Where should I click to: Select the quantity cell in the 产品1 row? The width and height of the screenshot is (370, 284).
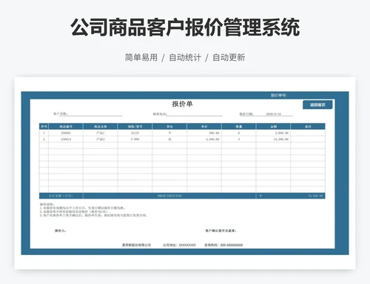pyautogui.click(x=239, y=133)
